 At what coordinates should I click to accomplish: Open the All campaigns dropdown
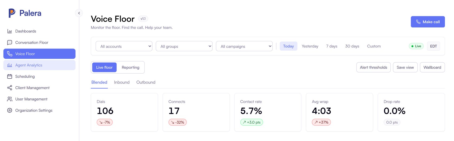[244, 46]
